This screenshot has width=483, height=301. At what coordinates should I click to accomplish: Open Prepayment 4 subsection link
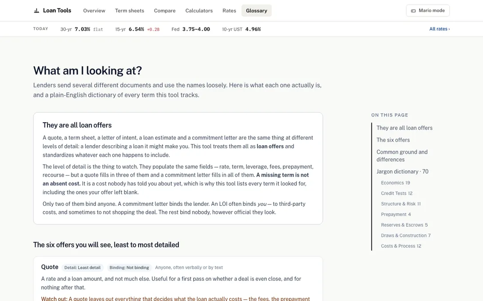point(396,214)
